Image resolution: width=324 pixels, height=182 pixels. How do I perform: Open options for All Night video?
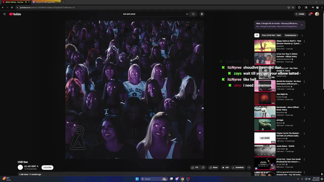click(304, 121)
